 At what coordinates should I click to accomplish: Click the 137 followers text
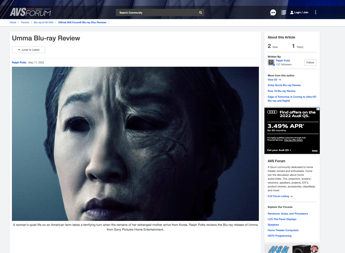click(284, 64)
